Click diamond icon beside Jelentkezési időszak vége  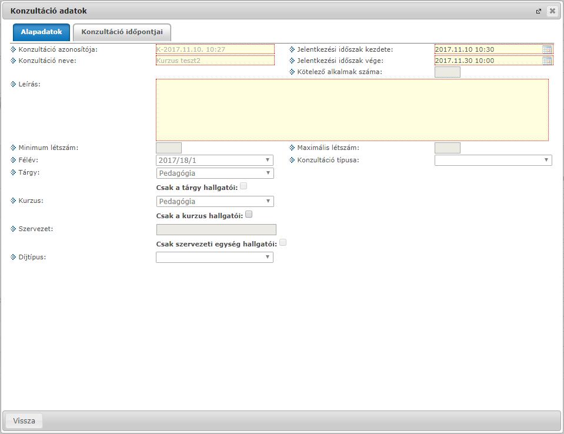coord(292,61)
